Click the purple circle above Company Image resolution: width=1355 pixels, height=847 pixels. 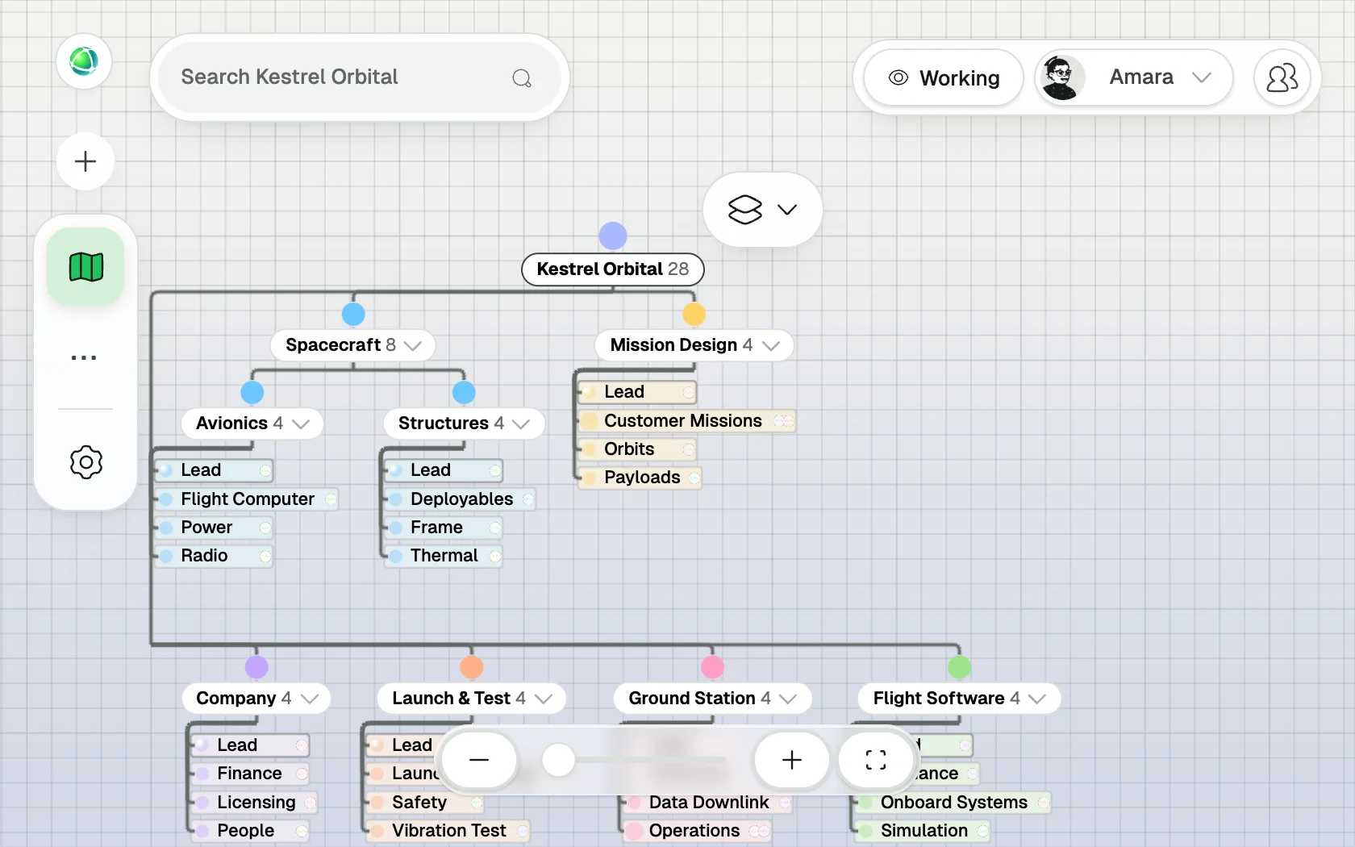point(256,667)
